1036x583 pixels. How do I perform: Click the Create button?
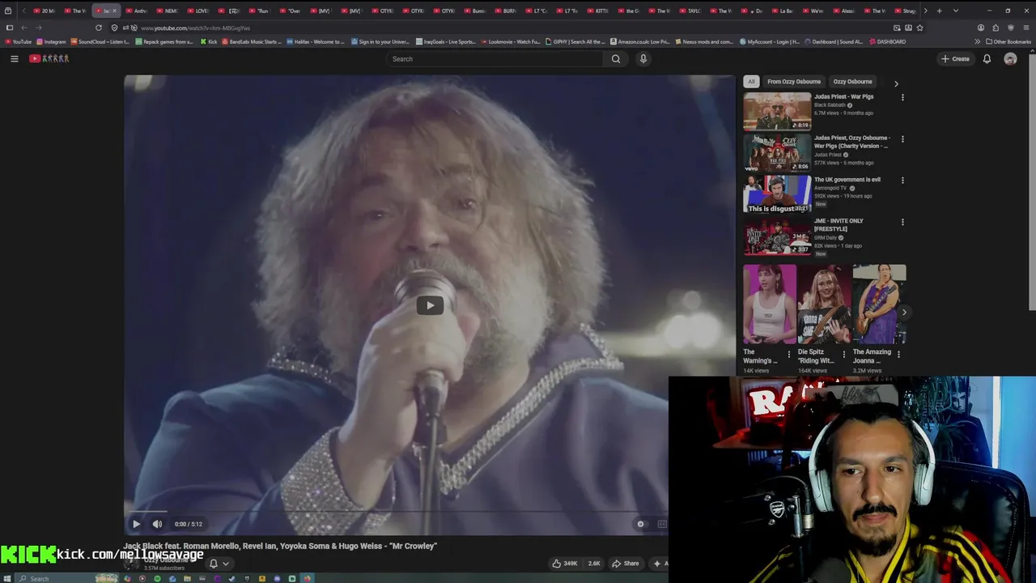[x=955, y=58]
